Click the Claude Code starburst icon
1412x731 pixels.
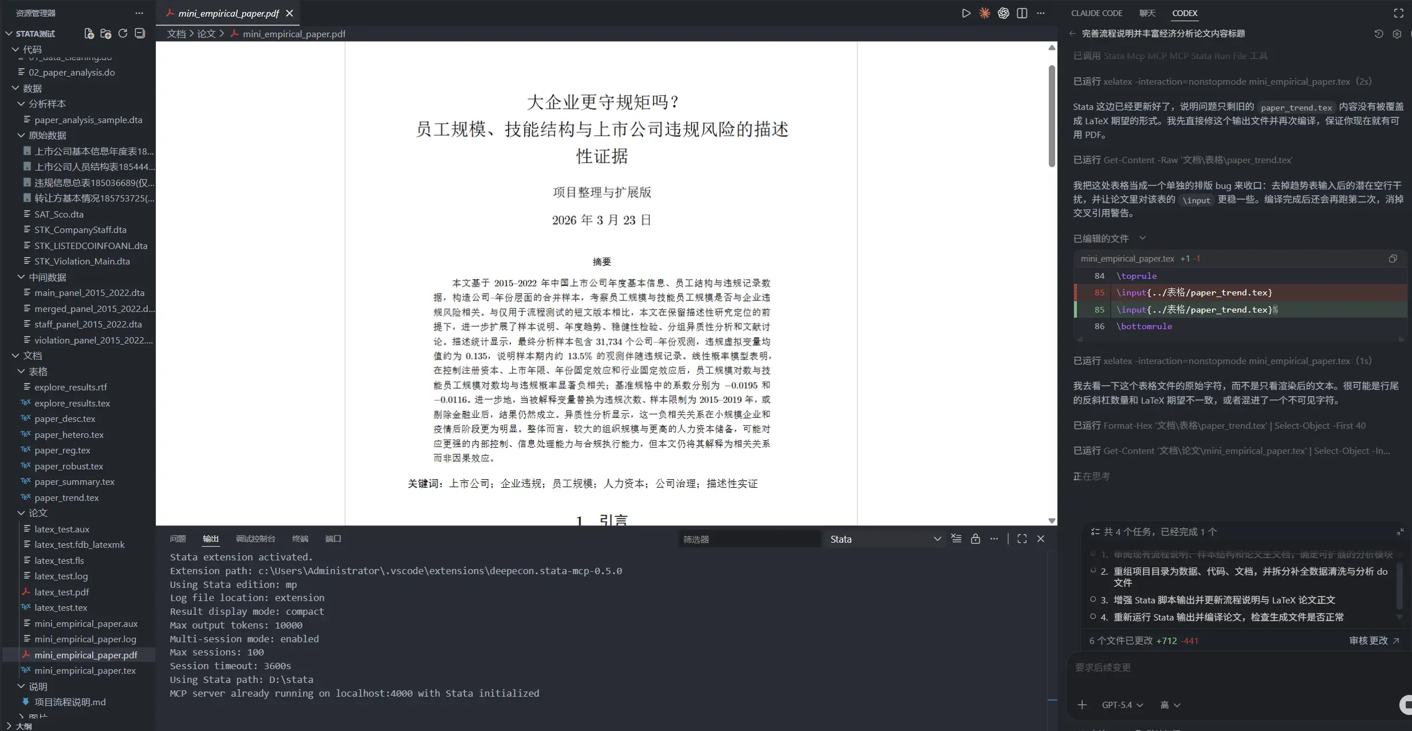click(984, 13)
